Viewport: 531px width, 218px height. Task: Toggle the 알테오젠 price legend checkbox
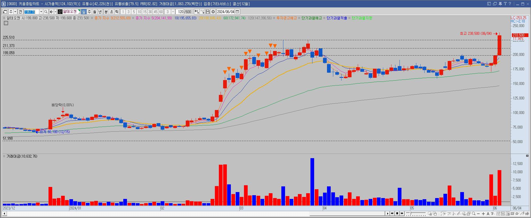(x=4, y=18)
